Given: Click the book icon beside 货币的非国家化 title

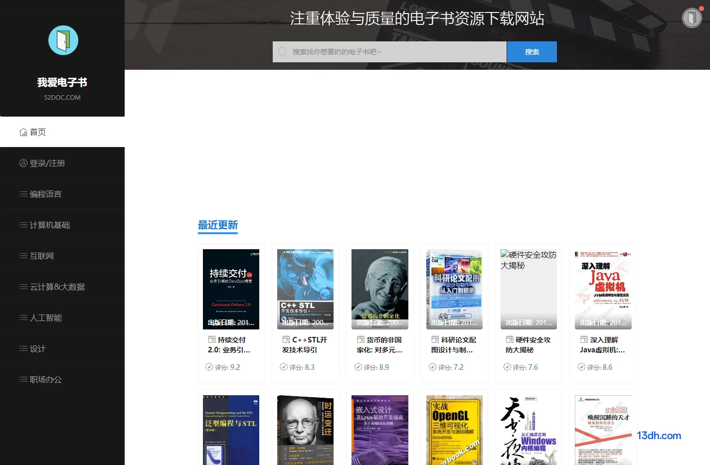Looking at the screenshot, I should 360,339.
